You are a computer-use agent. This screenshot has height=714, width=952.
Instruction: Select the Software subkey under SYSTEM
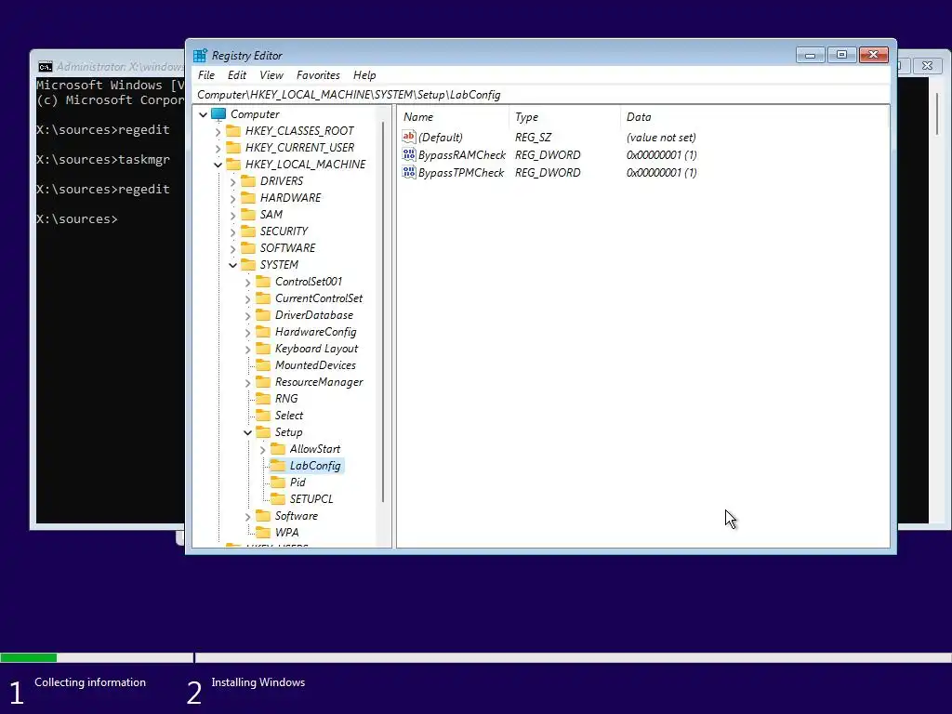pyautogui.click(x=297, y=516)
